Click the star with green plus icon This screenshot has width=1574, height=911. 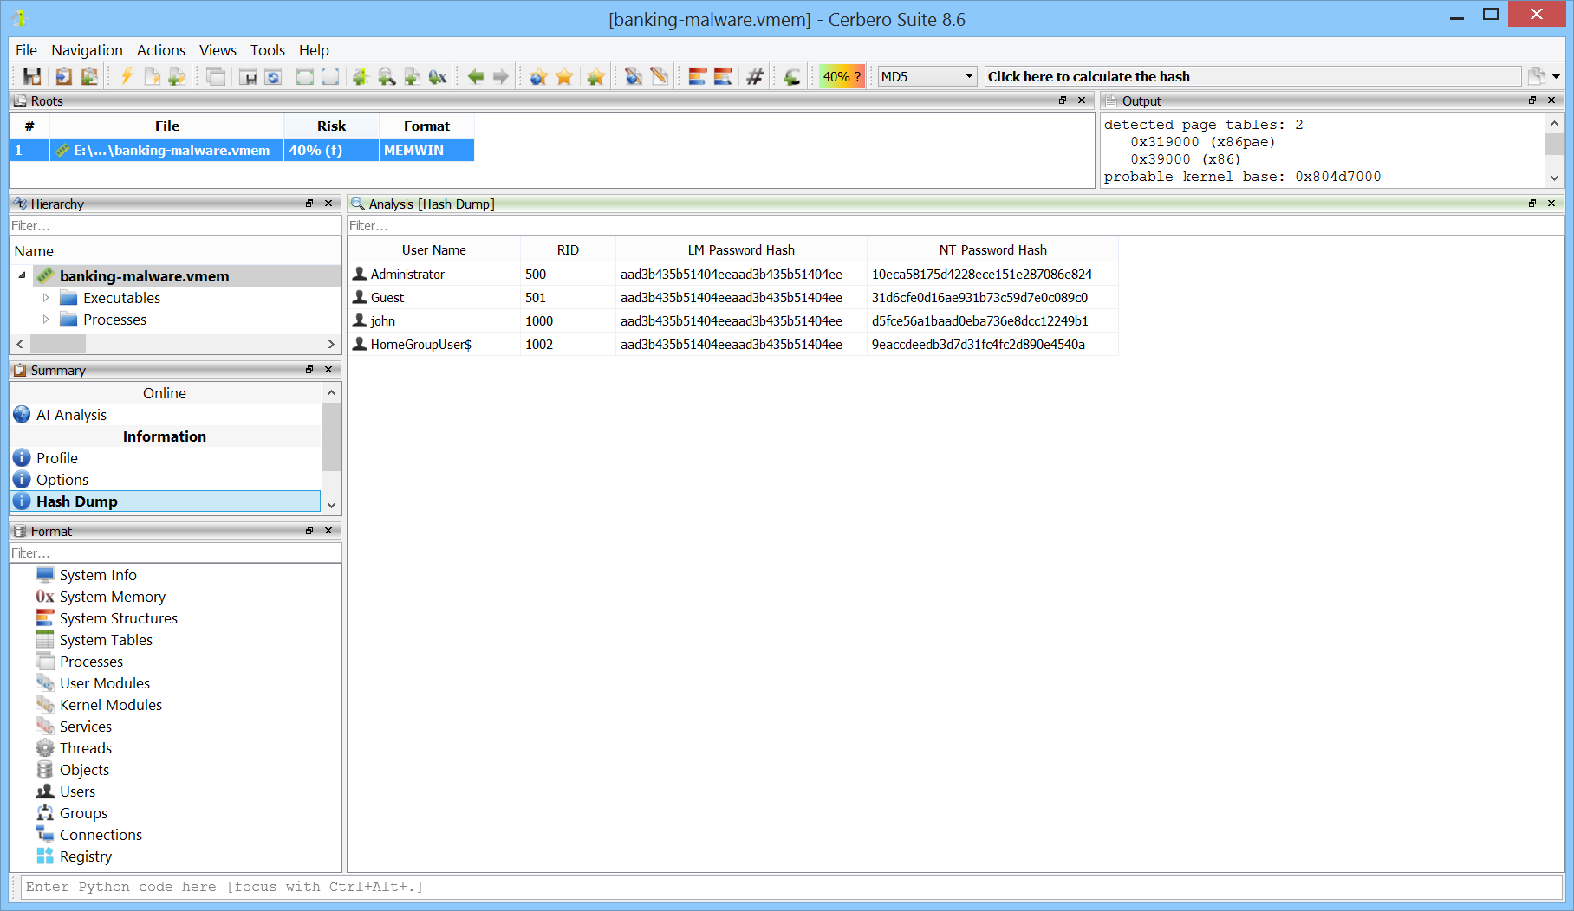(595, 77)
